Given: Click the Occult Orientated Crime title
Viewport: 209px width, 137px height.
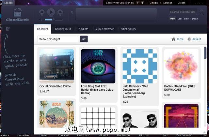Looking at the screenshot, I should click(55, 86).
